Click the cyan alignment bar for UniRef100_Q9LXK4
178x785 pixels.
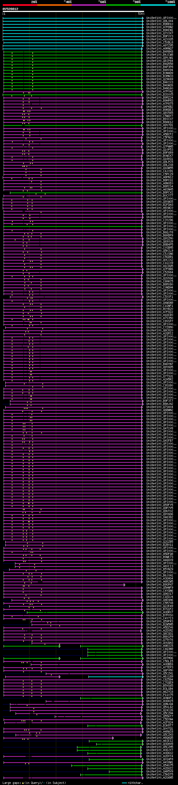pos(73,21)
